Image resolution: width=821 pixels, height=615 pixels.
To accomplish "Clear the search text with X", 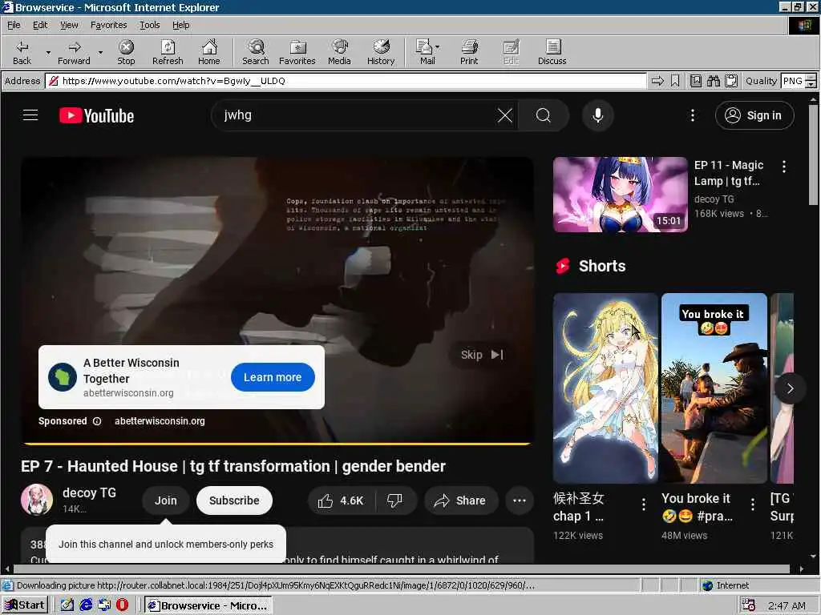I will (505, 115).
